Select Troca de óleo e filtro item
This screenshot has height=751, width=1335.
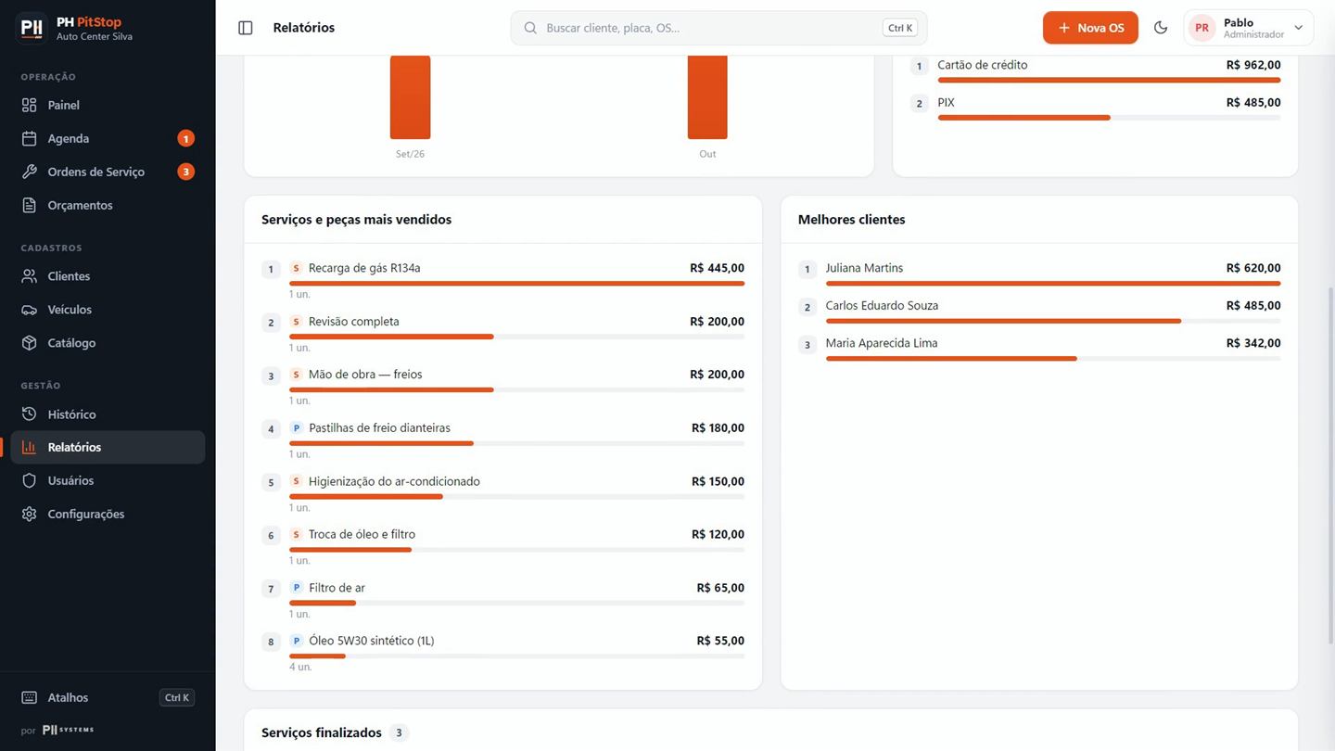tap(502, 547)
